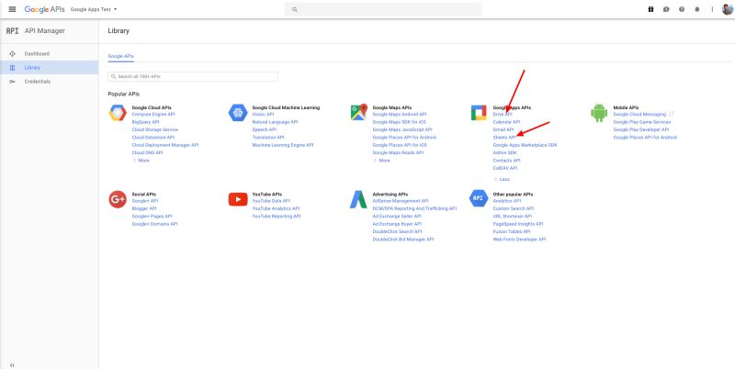Viewport: 735px width, 369px height.
Task: Click the Cloud Machine Learning brain icon
Action: coord(238,113)
